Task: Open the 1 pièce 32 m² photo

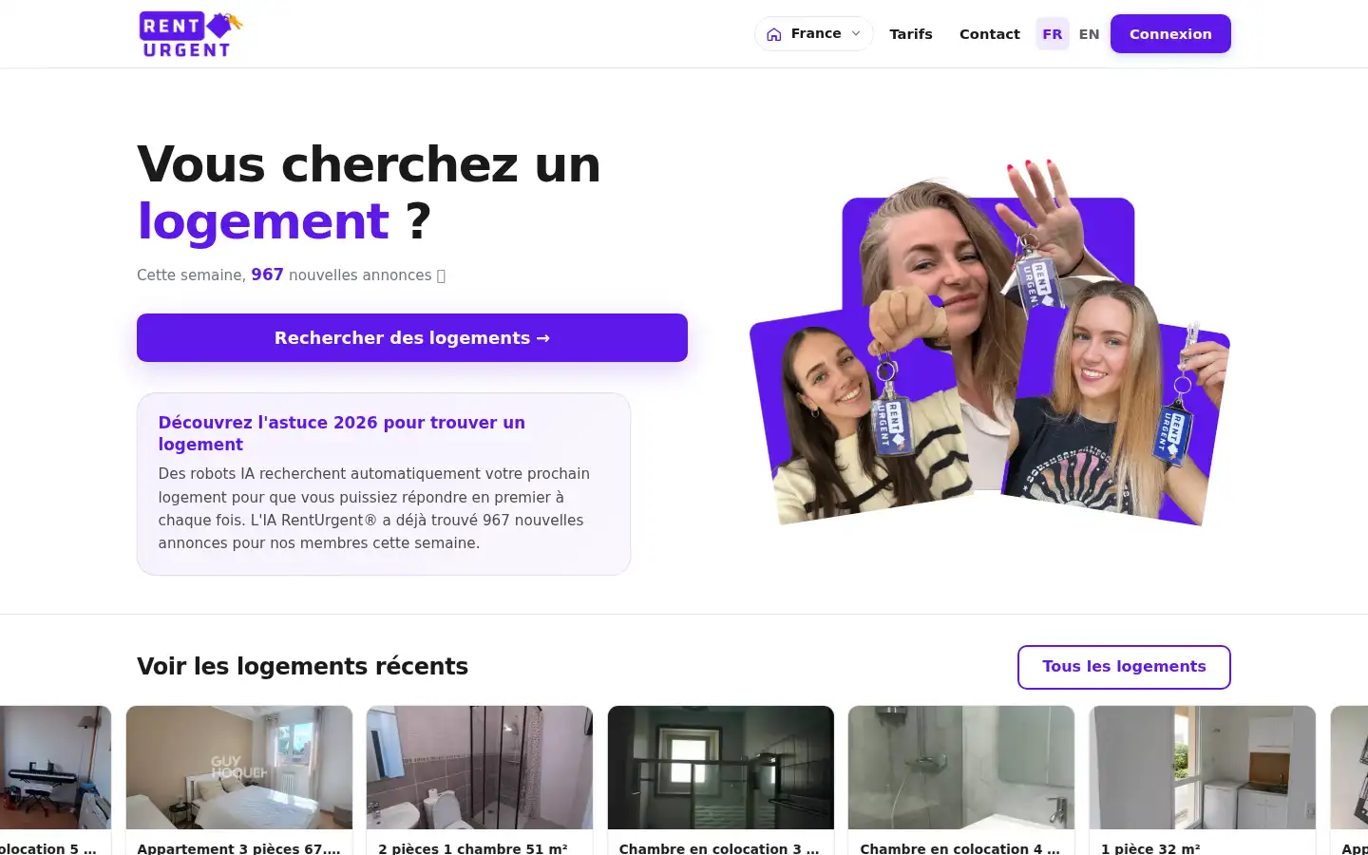Action: click(1203, 768)
